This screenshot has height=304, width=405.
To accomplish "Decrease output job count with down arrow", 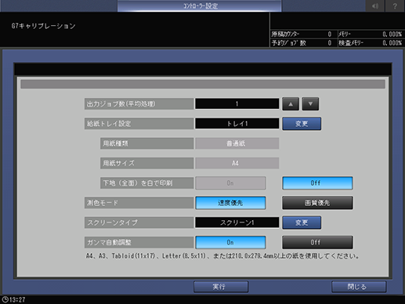I will [310, 104].
